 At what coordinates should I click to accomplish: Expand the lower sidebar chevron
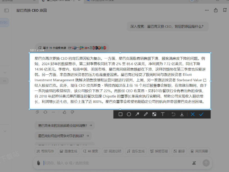5,131
